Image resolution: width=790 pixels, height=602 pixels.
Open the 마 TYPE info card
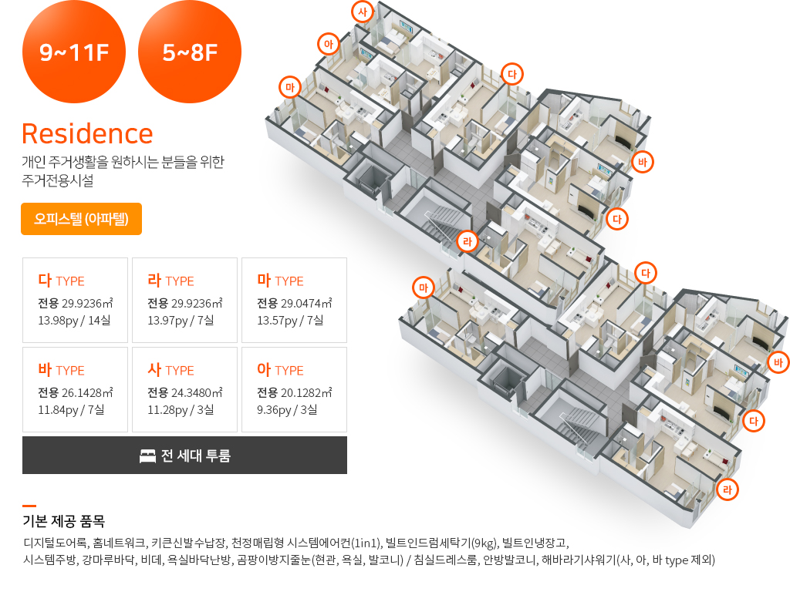pos(294,300)
